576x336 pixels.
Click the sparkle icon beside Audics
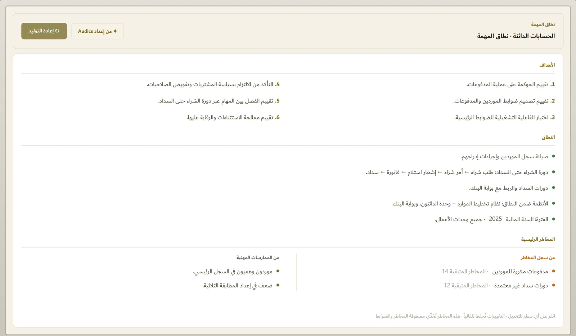pos(115,31)
